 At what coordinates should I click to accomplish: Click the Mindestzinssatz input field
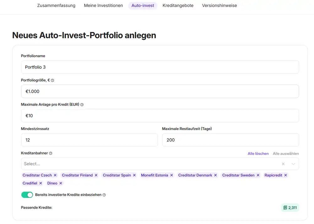[89, 140]
